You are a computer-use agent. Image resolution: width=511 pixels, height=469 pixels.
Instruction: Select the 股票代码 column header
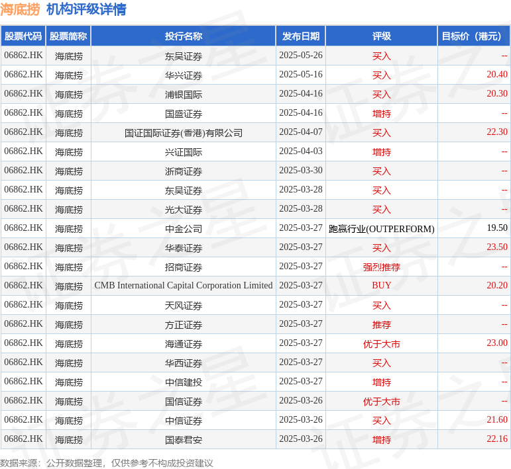point(23,36)
